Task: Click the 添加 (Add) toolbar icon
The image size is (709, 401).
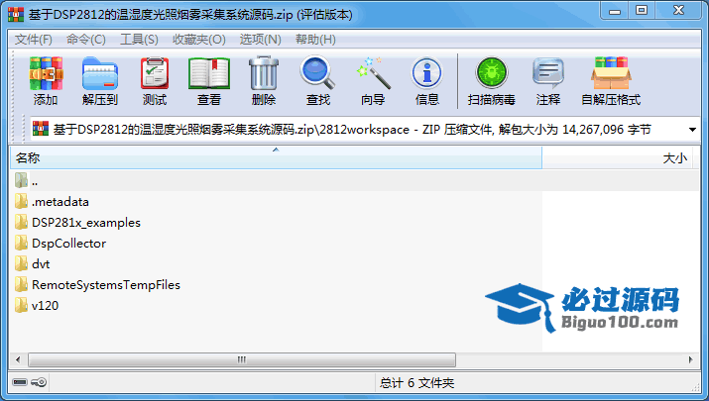Action: (46, 80)
